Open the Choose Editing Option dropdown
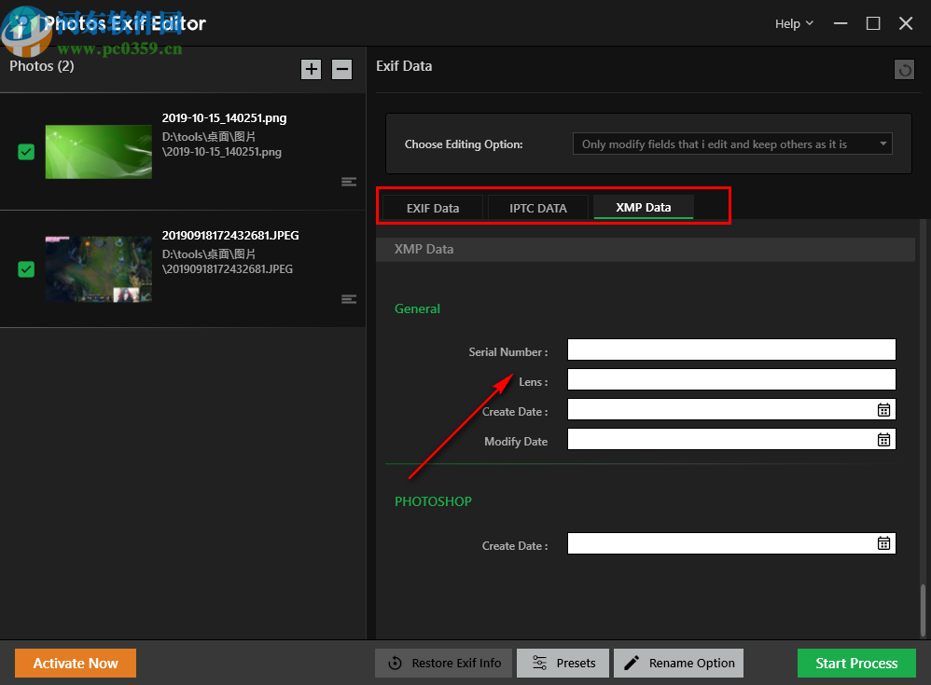The image size is (931, 685). coord(731,144)
